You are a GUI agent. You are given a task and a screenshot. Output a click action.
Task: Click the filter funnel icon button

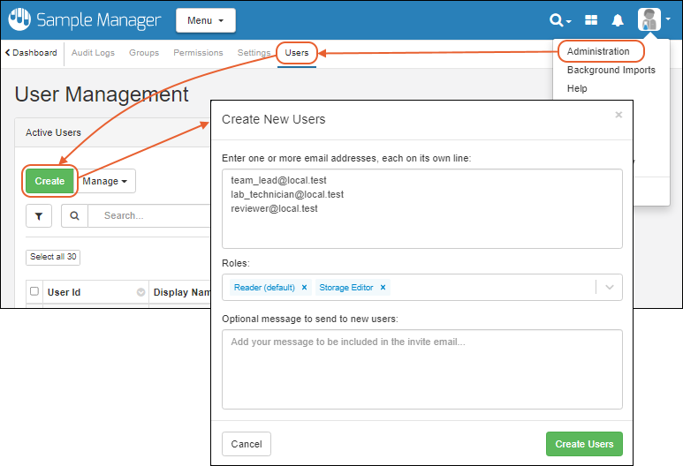[39, 215]
